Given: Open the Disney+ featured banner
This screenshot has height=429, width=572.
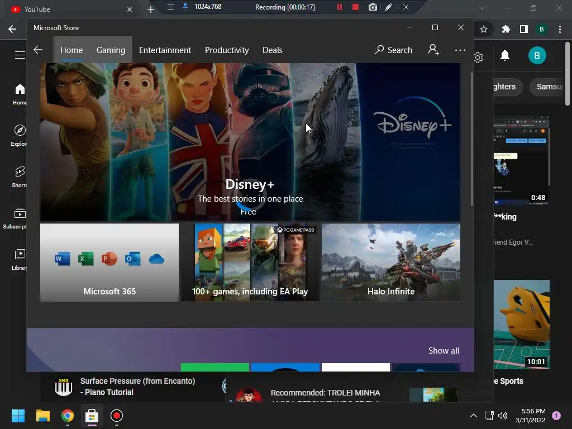Looking at the screenshot, I should pyautogui.click(x=250, y=142).
